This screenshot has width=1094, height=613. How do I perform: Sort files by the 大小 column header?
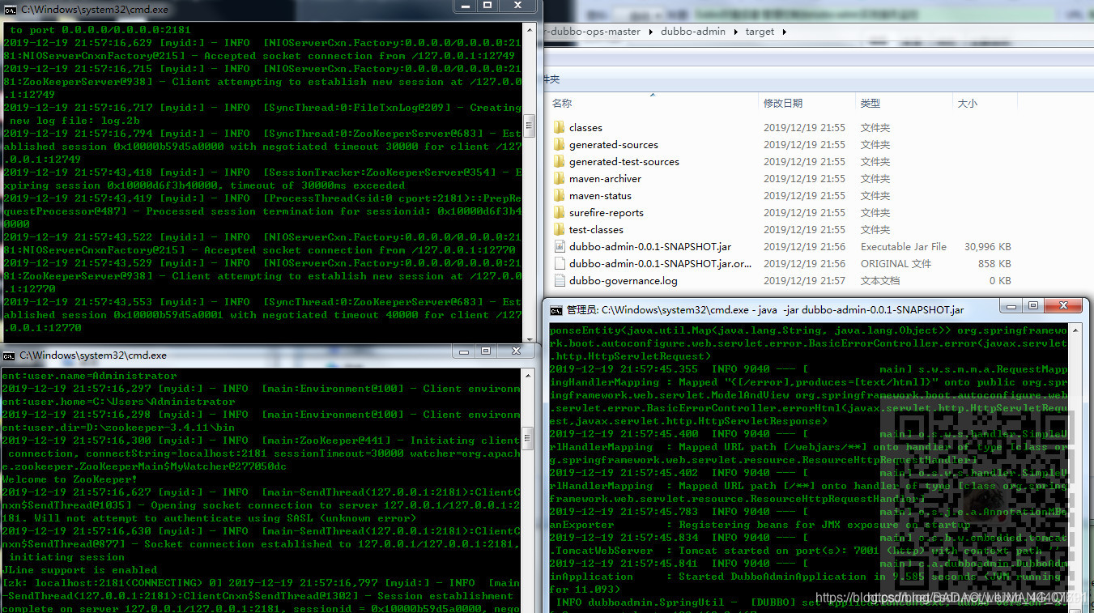pyautogui.click(x=968, y=104)
